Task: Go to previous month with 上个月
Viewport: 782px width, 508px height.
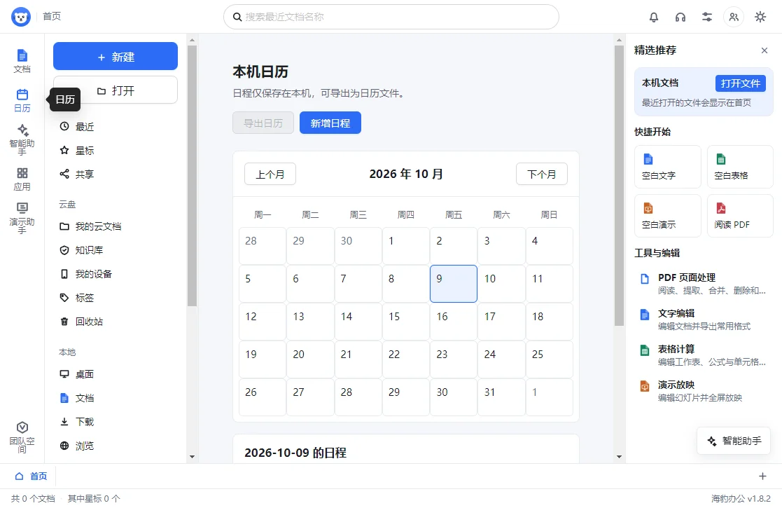Action: (270, 174)
